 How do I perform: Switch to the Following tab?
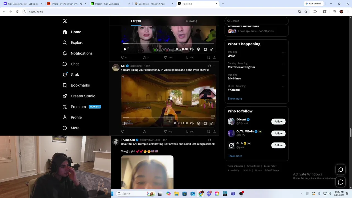pos(191,21)
